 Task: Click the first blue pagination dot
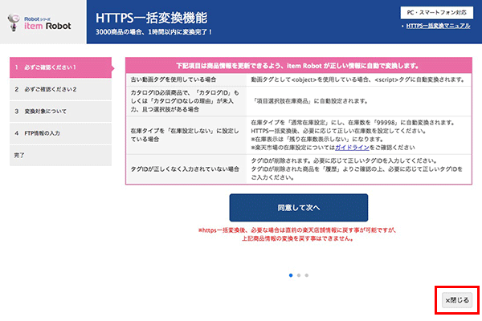(x=290, y=274)
